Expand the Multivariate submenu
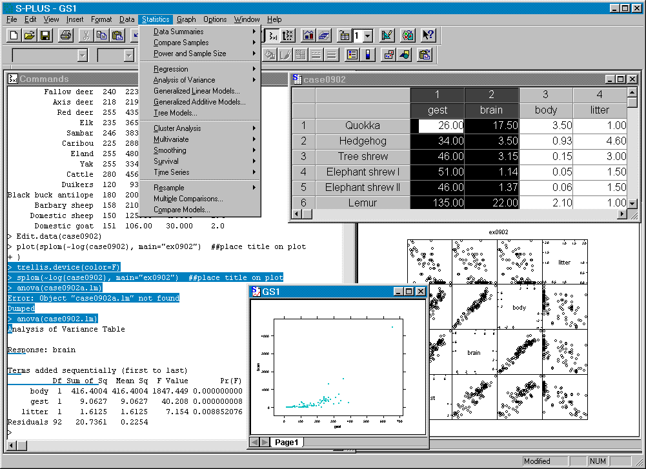This screenshot has height=469, width=646. click(x=200, y=139)
